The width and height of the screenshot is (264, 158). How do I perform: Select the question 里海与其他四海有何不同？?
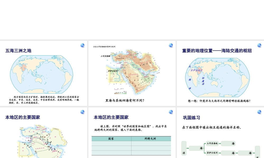(125, 100)
